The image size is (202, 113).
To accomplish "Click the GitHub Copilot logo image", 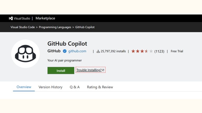I will coord(26,54).
